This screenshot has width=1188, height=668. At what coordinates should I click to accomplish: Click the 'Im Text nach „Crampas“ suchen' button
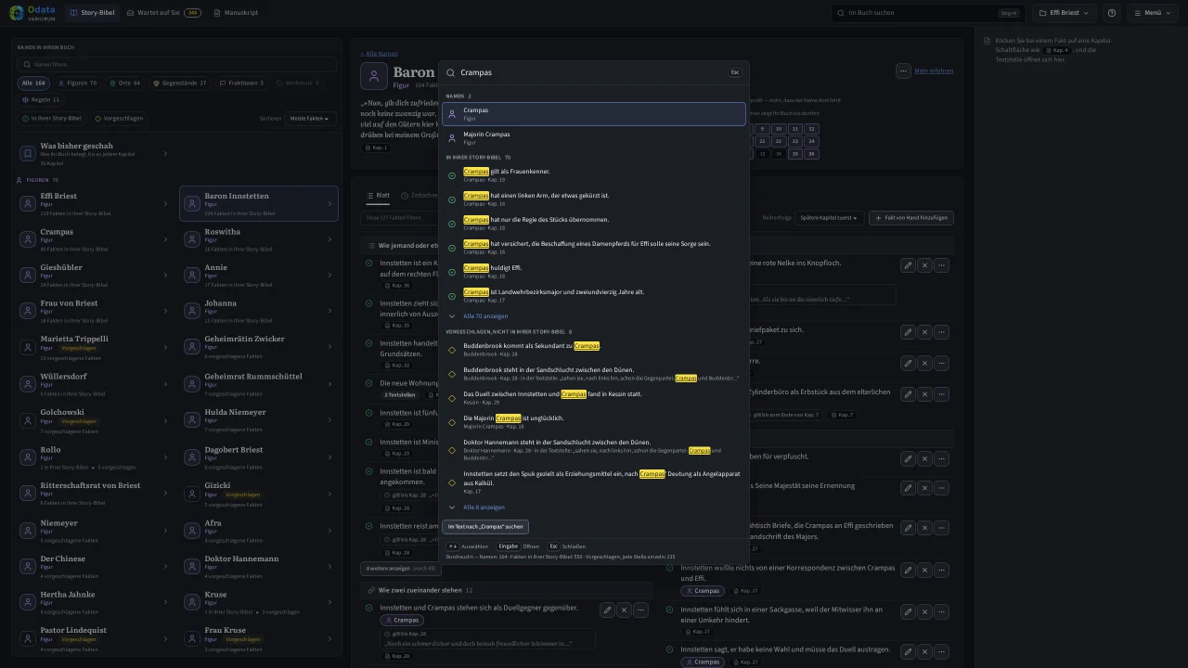pyautogui.click(x=485, y=527)
